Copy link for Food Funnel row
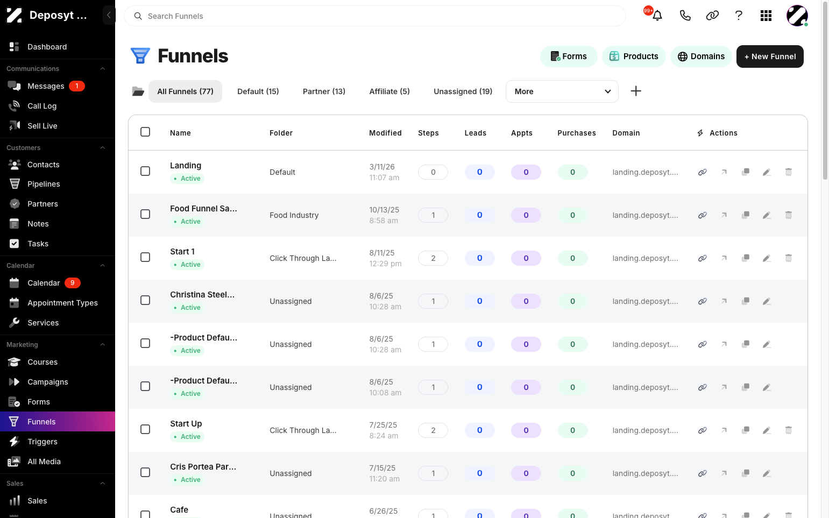Screen dimensions: 829x518 (703, 215)
